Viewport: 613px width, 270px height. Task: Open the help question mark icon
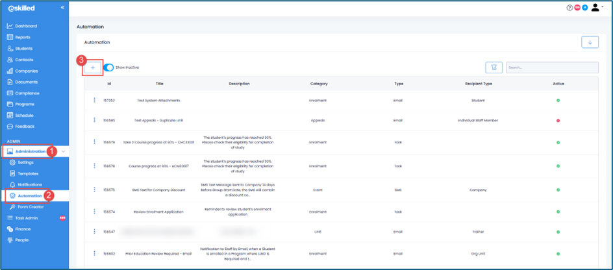point(569,8)
